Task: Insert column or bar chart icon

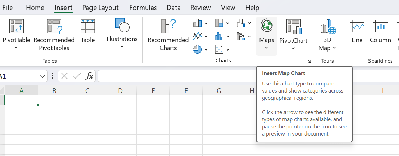Action: click(197, 23)
